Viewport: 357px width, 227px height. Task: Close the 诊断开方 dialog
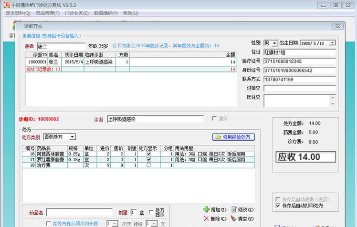tap(337, 26)
